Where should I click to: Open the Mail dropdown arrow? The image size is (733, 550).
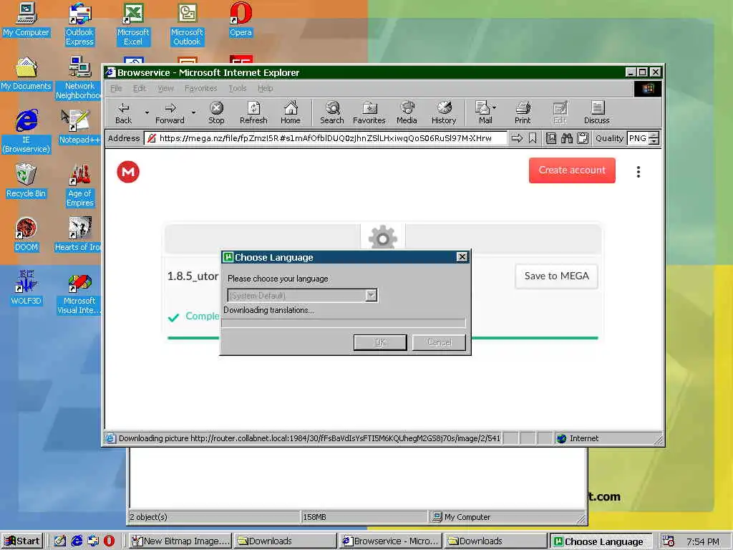[495, 107]
